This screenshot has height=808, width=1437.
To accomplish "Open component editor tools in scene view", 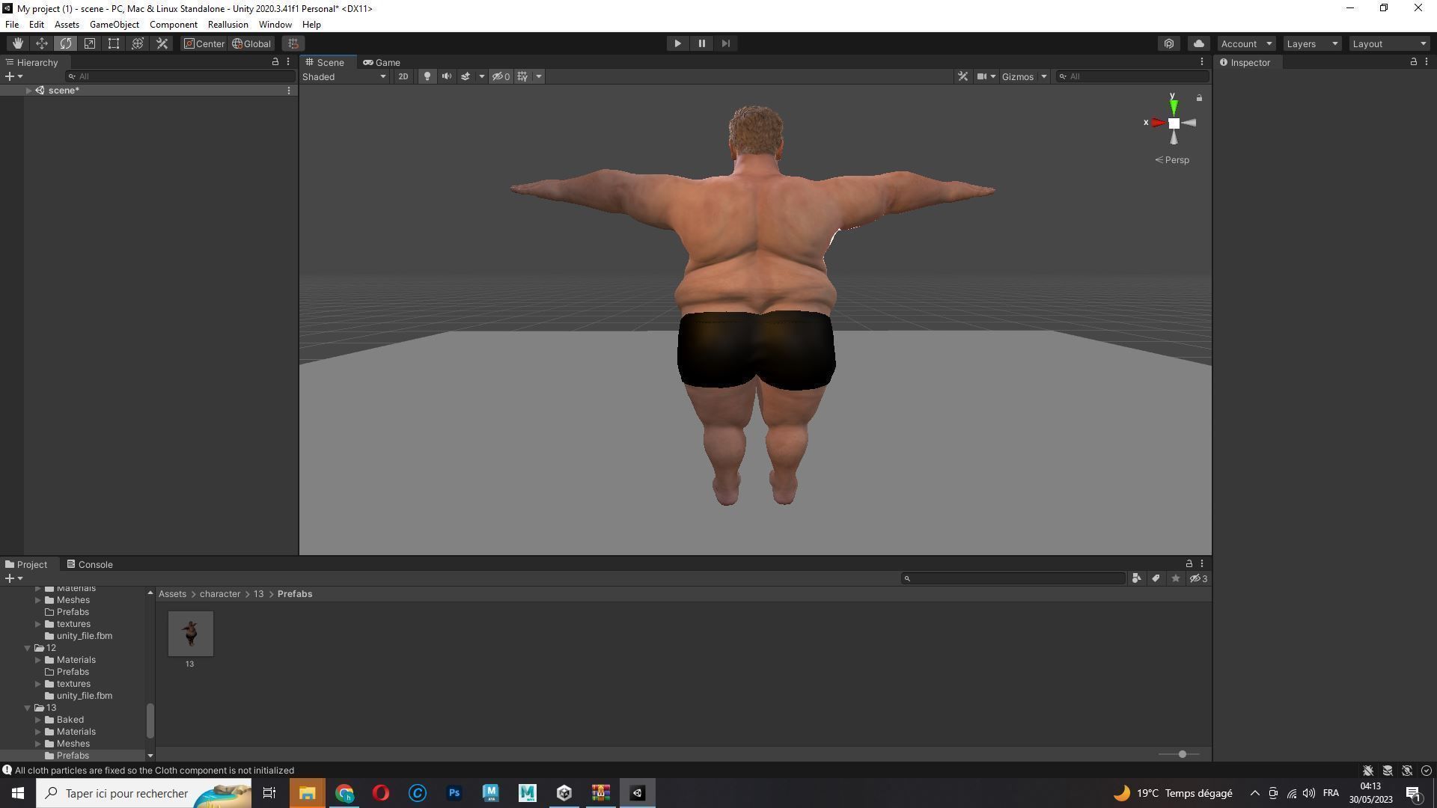I will [x=962, y=76].
